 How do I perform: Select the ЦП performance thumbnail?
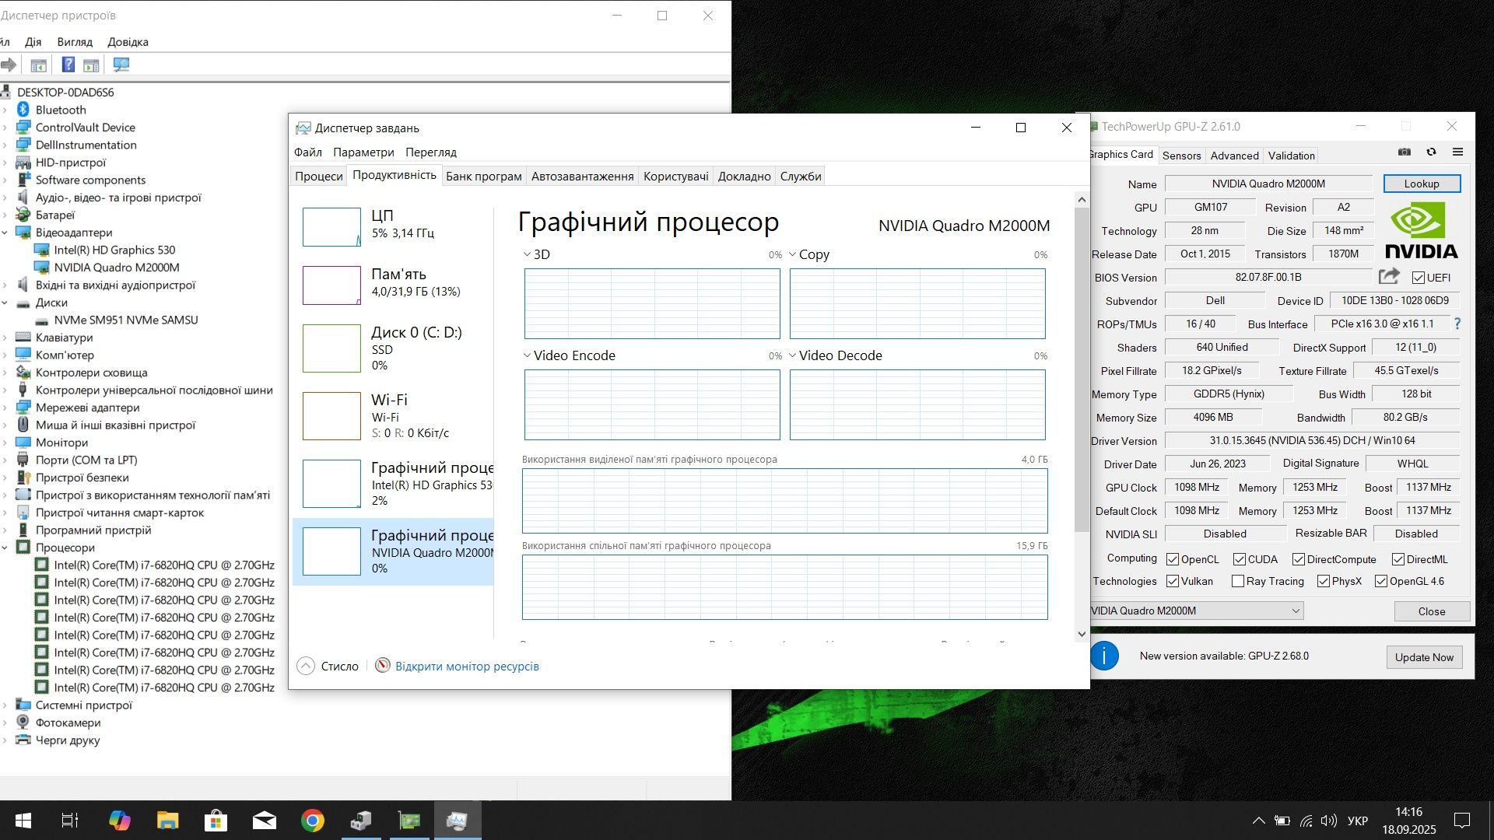click(331, 227)
